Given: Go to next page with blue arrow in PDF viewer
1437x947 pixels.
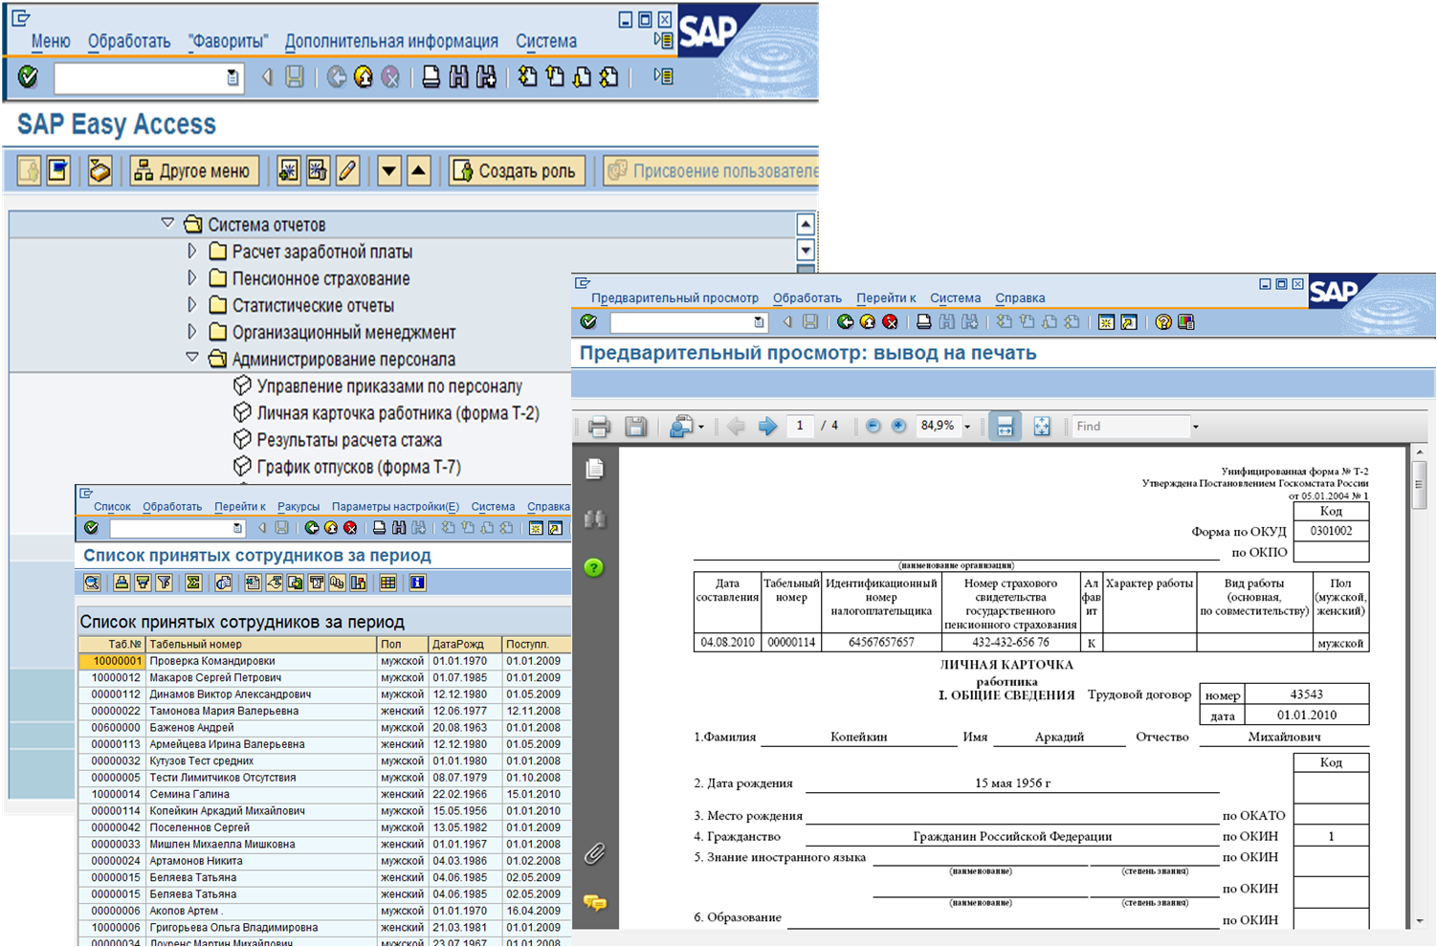Looking at the screenshot, I should coord(767,427).
